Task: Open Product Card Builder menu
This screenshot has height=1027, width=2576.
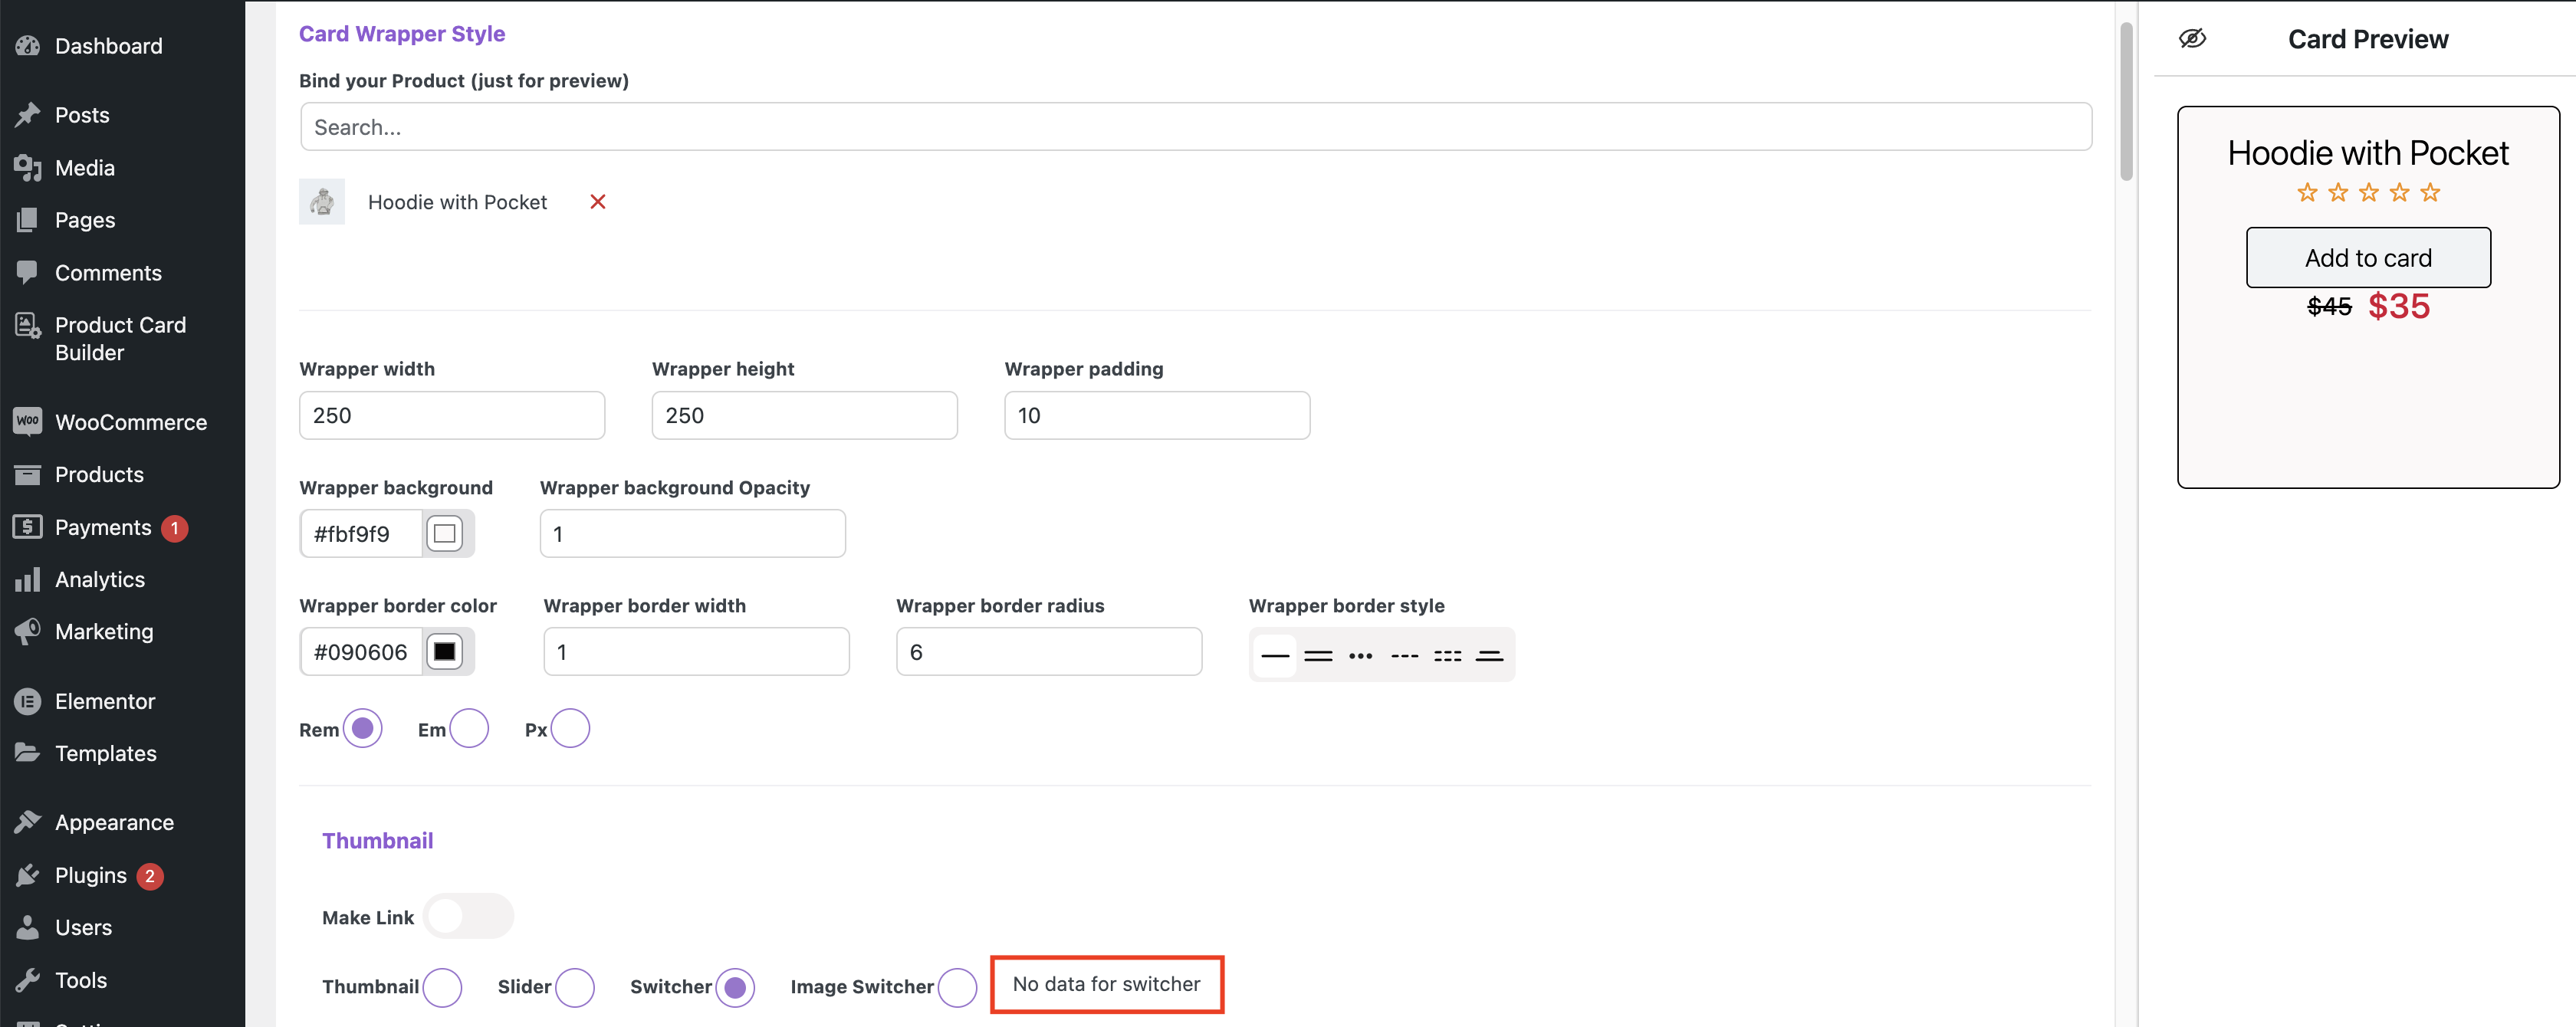Action: coord(120,339)
